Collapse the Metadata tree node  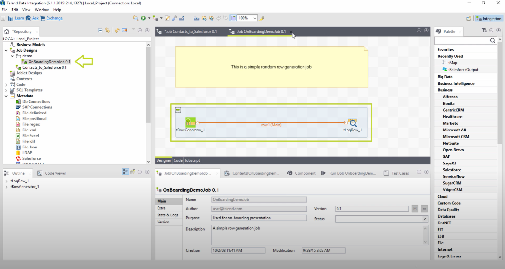6,96
